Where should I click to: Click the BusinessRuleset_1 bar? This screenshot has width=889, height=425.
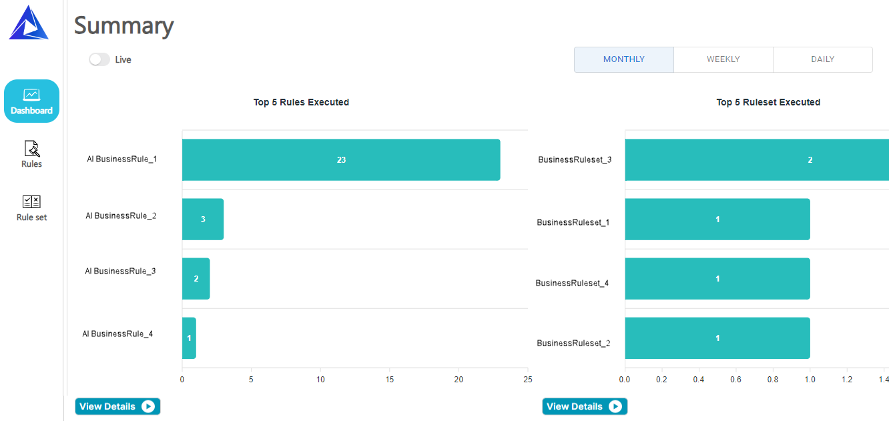click(x=717, y=220)
